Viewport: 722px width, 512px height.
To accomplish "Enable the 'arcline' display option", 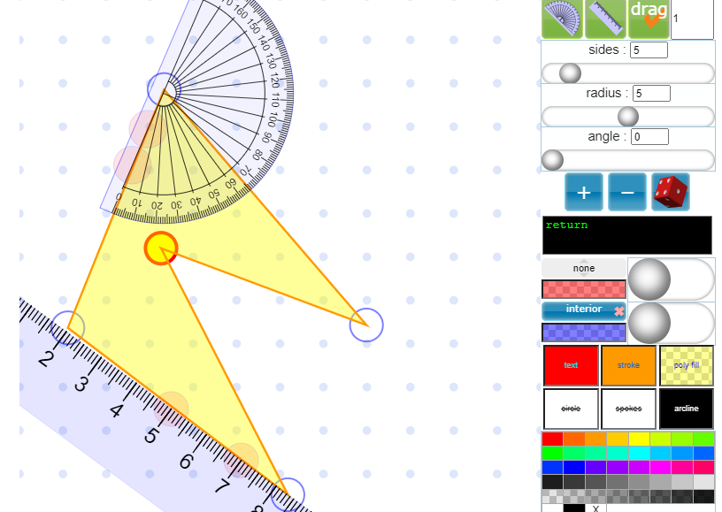I will 686,409.
